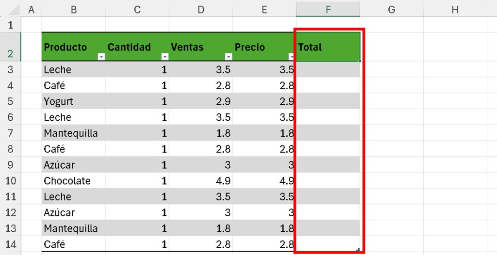Viewport: 497px width, 255px height.
Task: Select the row 10 header
Action: click(11, 180)
